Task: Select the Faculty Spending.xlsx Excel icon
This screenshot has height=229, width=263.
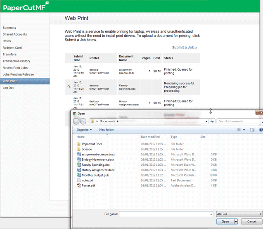Action: coord(79,165)
